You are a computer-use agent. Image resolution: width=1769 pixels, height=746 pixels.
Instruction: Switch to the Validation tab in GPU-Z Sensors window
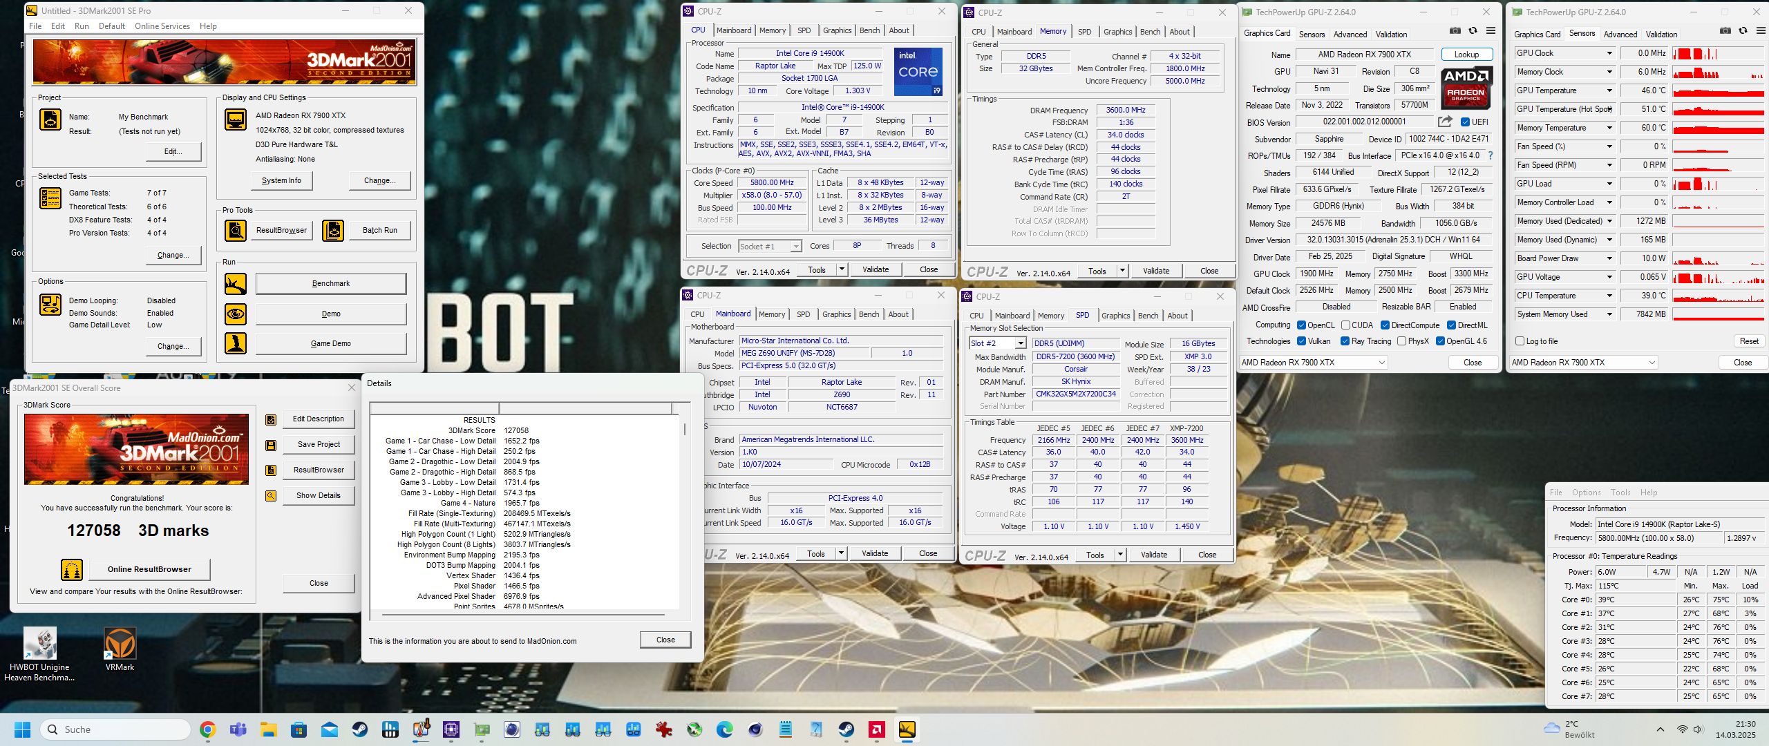click(1661, 35)
